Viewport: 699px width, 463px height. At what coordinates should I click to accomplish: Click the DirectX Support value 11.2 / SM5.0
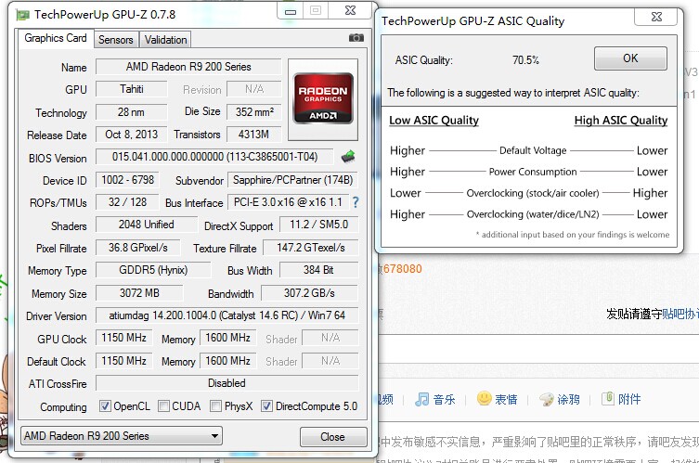click(318, 225)
